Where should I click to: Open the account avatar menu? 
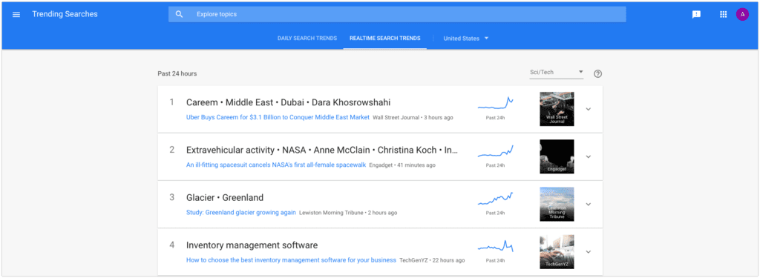tap(742, 15)
